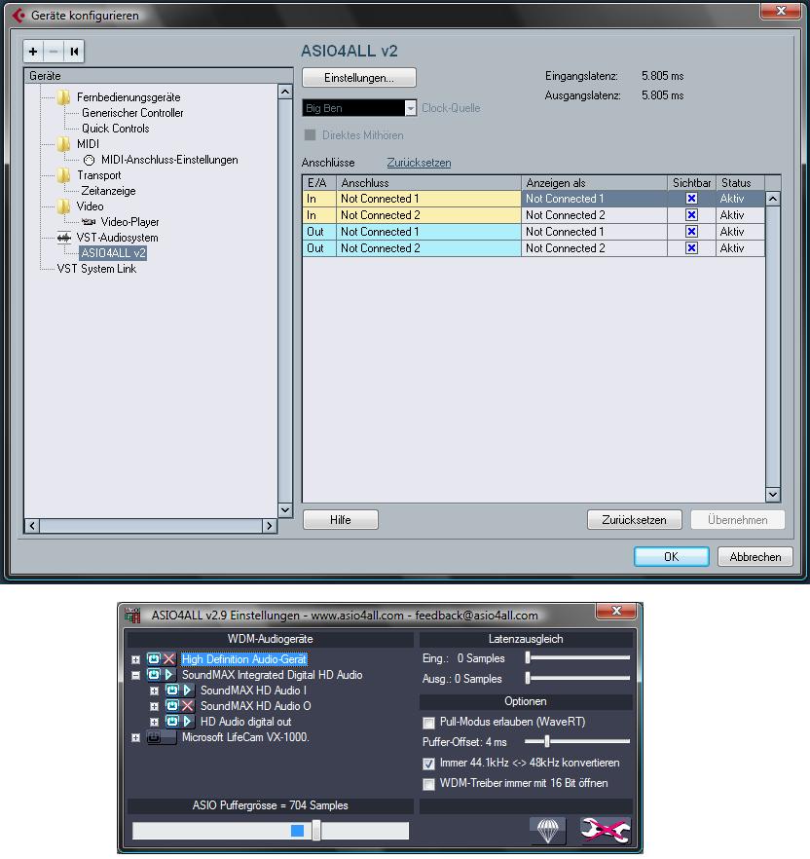The height and width of the screenshot is (859, 810).
Task: Click the red X status icon of SoundMAX HD Audio O
Action: coord(187,705)
